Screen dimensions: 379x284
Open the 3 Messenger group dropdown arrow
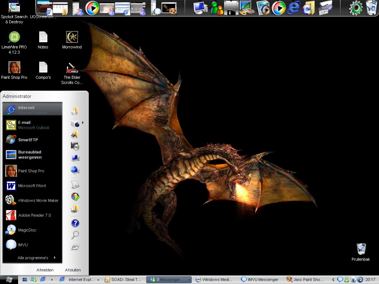click(x=189, y=280)
